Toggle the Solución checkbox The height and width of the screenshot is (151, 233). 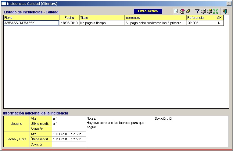170,118
